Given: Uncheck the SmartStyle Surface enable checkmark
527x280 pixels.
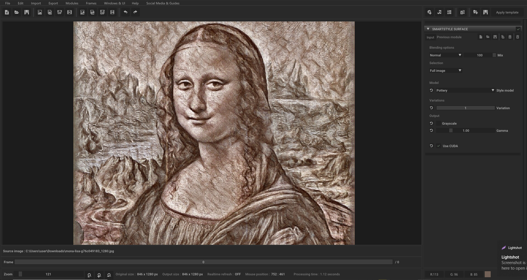Looking at the screenshot, I should 518,29.
